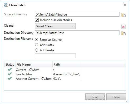Click the suffix/prefix text input box
Image resolution: width=130 pixels, height=104 pixels.
pyautogui.click(x=55, y=56)
